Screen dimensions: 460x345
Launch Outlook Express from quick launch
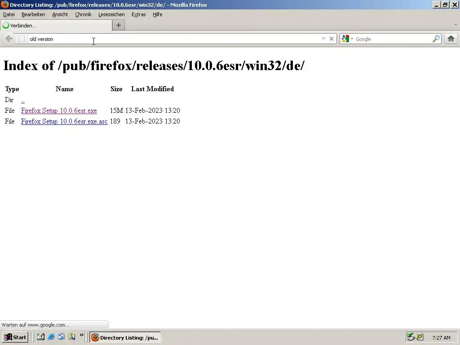point(61,337)
